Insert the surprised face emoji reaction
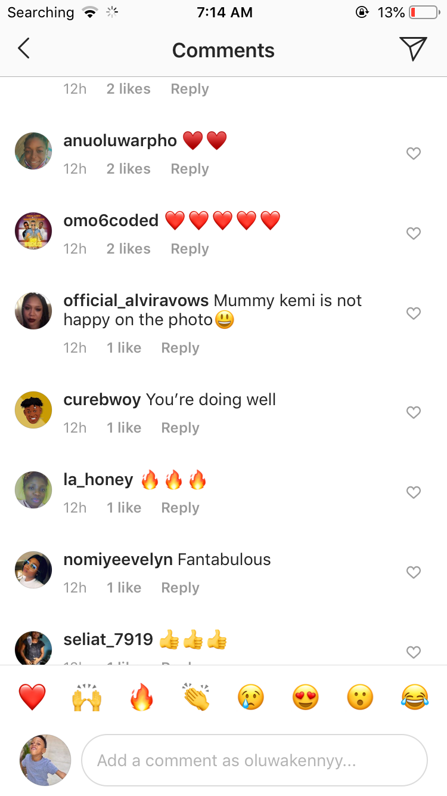The image size is (447, 796). [361, 697]
